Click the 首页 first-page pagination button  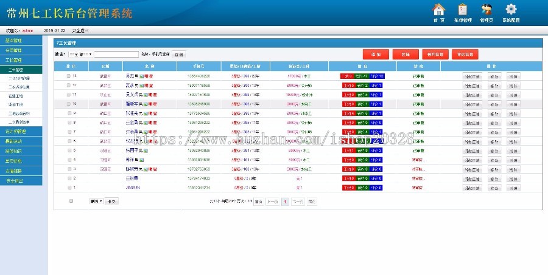259,202
